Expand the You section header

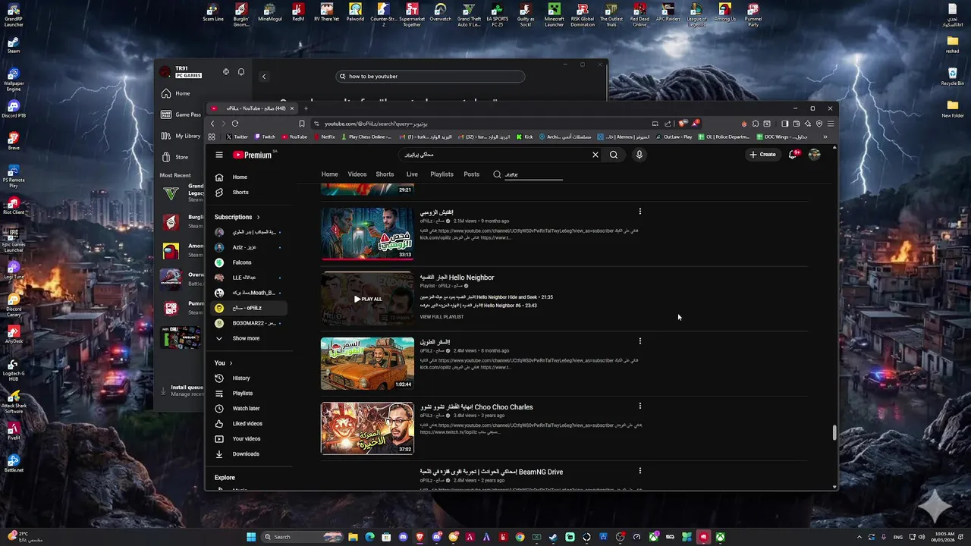(x=224, y=362)
